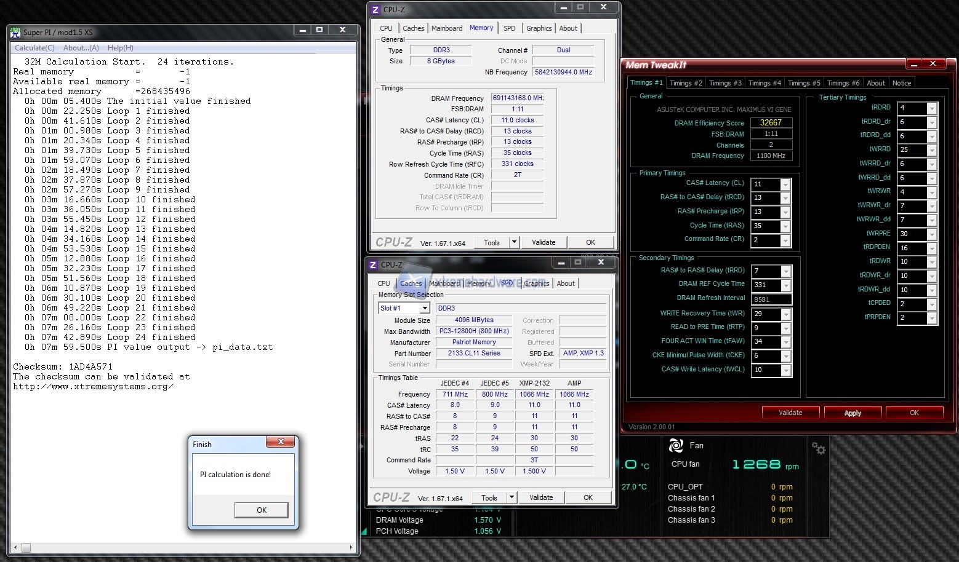Screen dimensions: 959x562
Task: Expand the Slot #1 selection dropdown
Action: tap(424, 308)
